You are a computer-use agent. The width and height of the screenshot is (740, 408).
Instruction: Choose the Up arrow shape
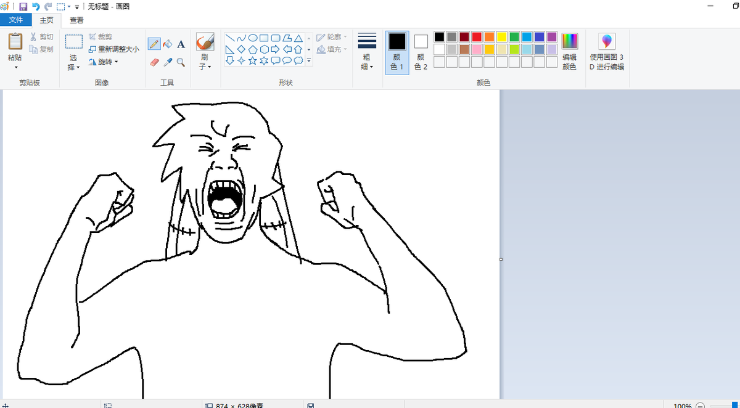(x=298, y=49)
